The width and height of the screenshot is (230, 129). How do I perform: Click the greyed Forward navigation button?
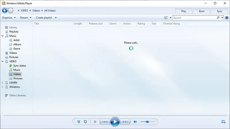11,11
